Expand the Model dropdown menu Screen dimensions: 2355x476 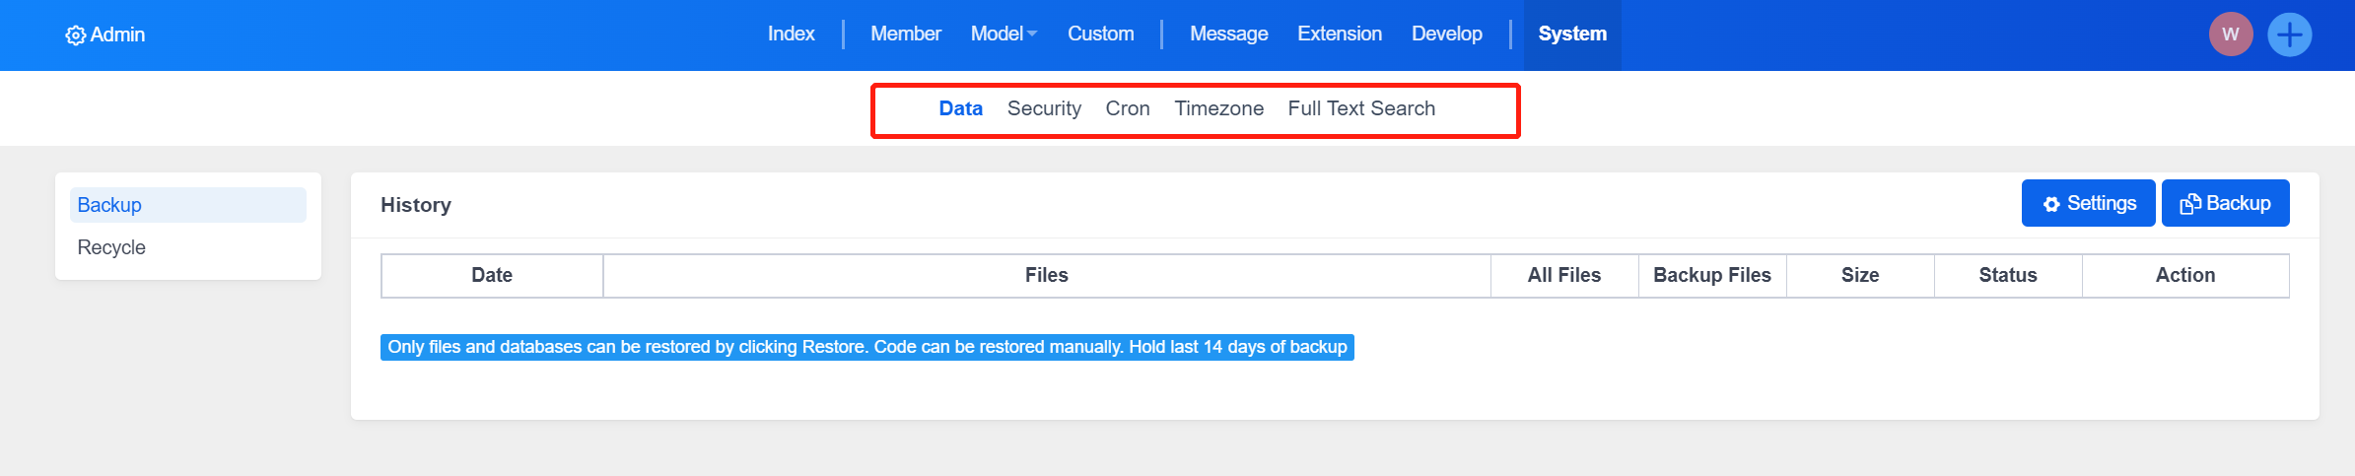pos(1004,34)
